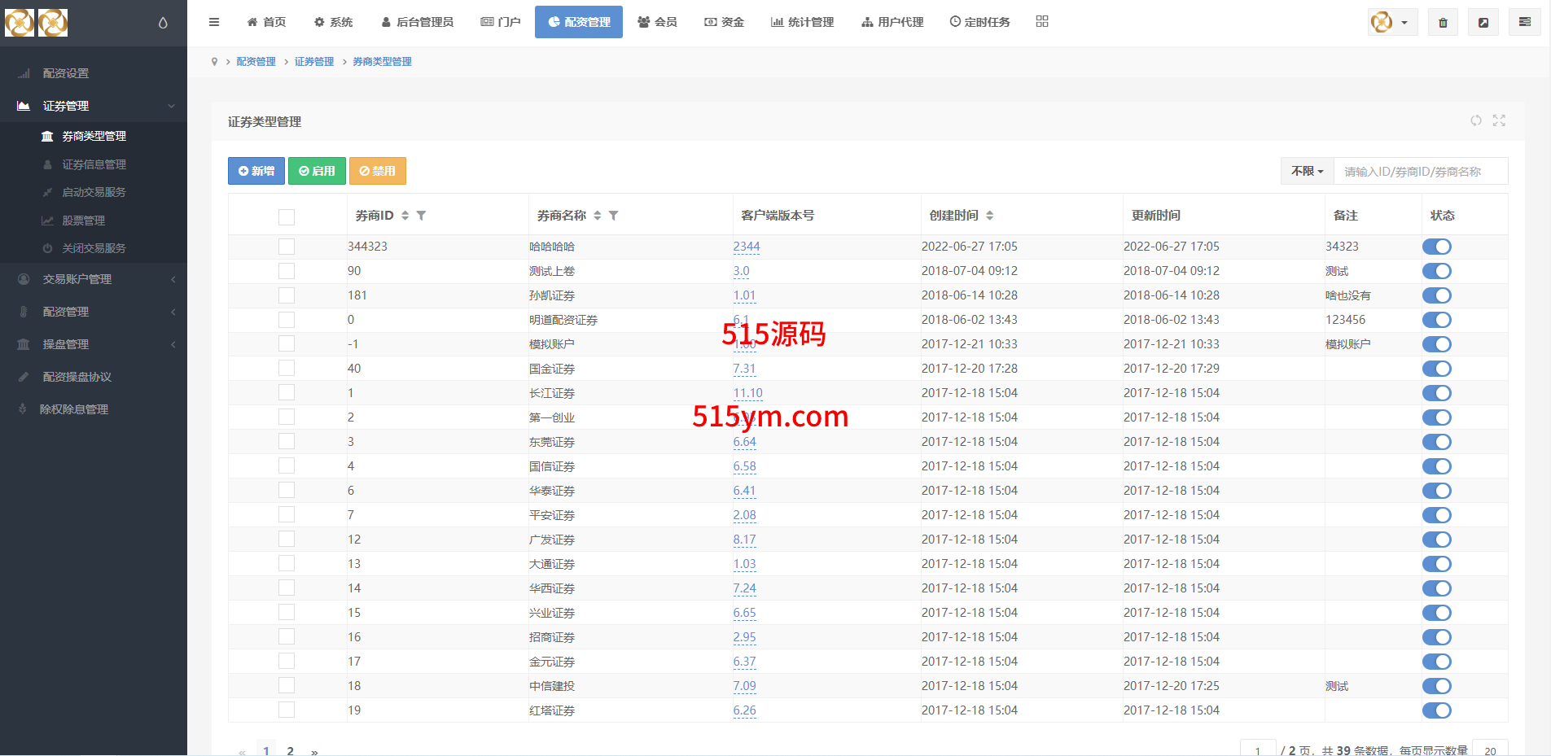Click the 券商 search input field
Viewport: 1551px width, 756px height.
click(x=1421, y=172)
